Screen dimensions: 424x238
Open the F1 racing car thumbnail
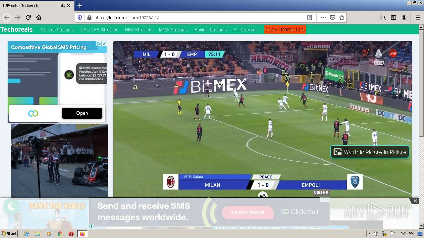pyautogui.click(x=59, y=160)
